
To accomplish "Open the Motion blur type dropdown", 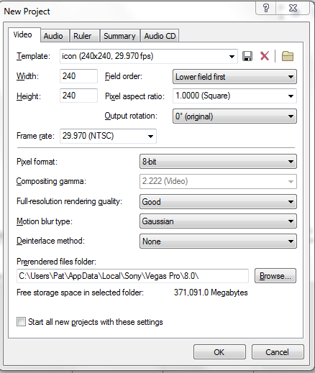I will click(x=218, y=221).
